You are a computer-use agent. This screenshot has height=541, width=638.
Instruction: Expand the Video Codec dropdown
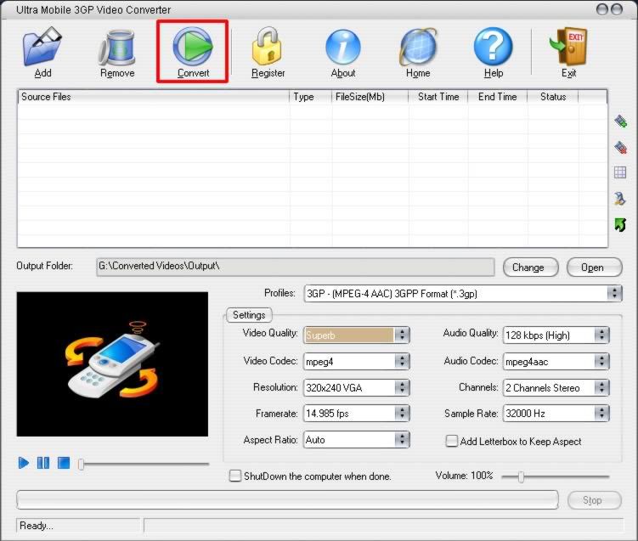[357, 361]
